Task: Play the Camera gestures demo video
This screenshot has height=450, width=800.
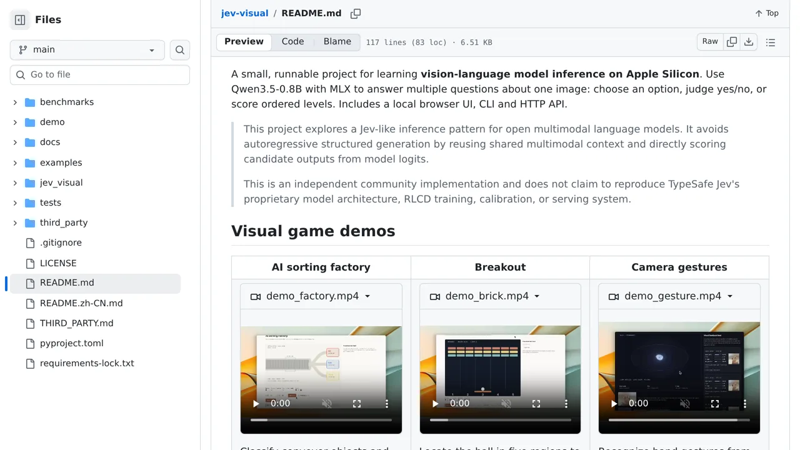Action: coord(614,404)
